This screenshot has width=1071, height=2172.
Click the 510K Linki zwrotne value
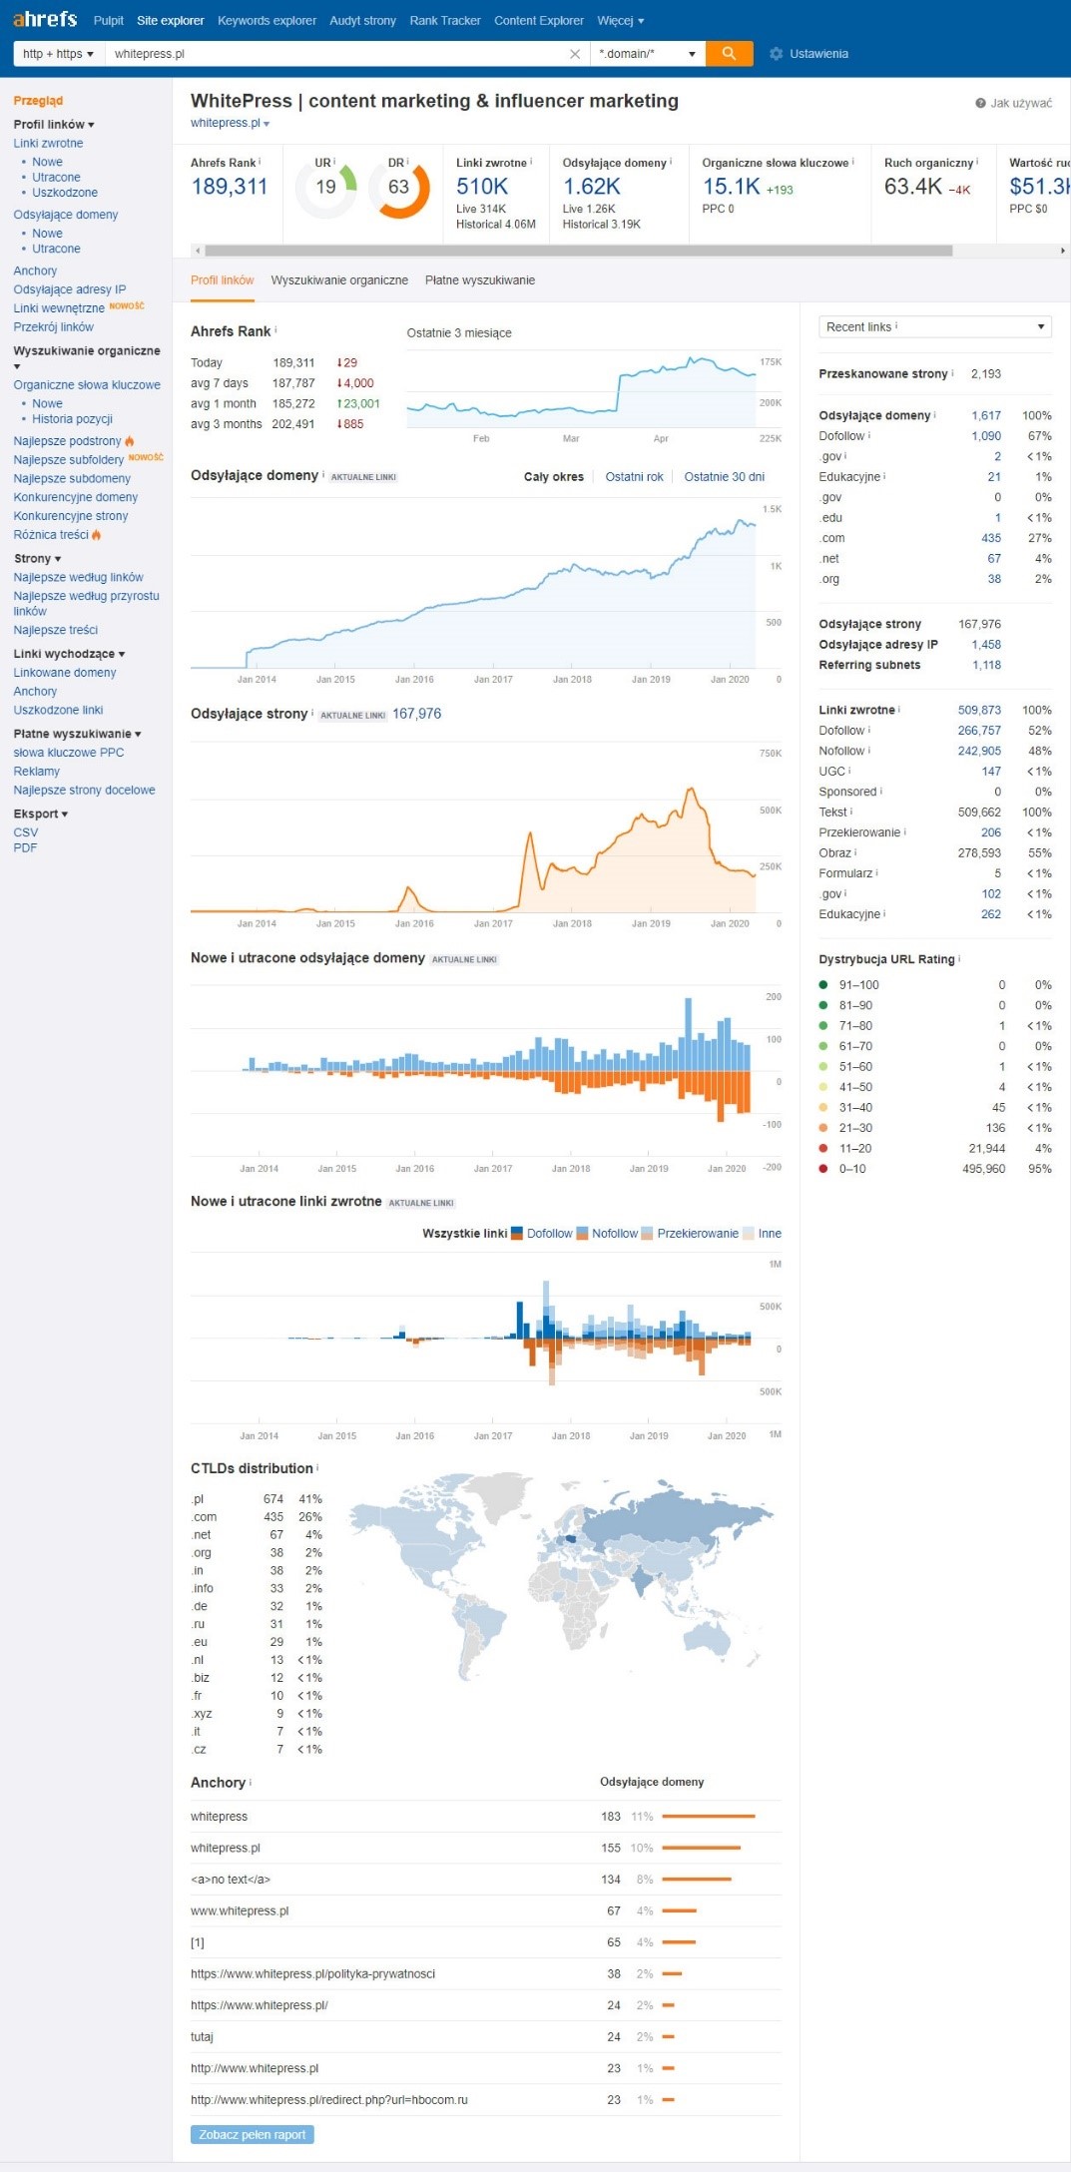(x=482, y=187)
